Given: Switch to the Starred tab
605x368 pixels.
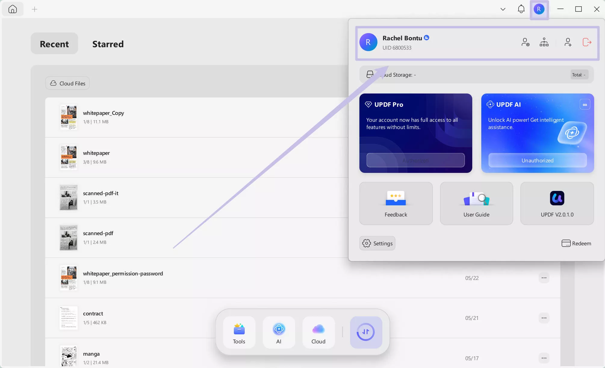Looking at the screenshot, I should coord(108,44).
